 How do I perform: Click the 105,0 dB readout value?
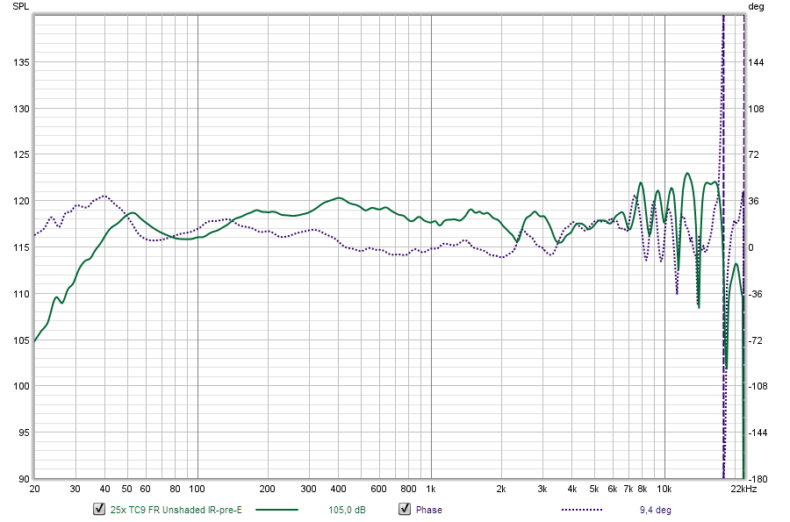pyautogui.click(x=347, y=510)
